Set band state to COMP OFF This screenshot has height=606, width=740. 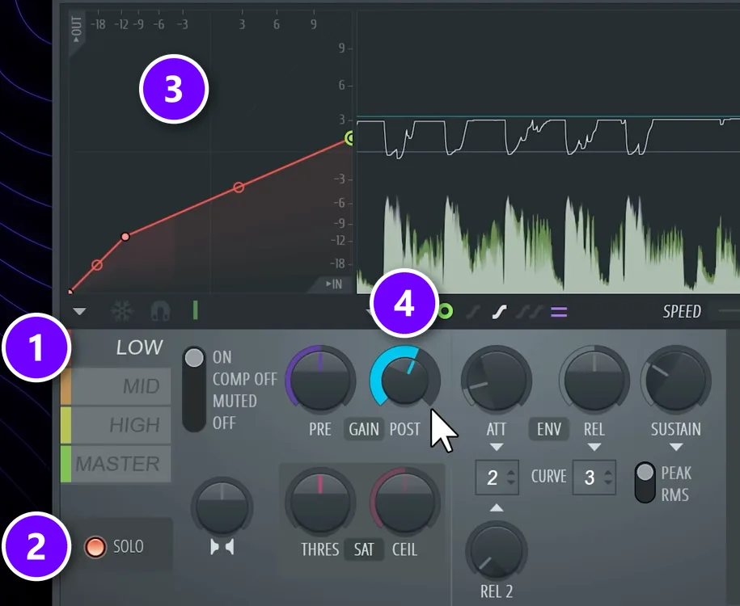(x=244, y=379)
